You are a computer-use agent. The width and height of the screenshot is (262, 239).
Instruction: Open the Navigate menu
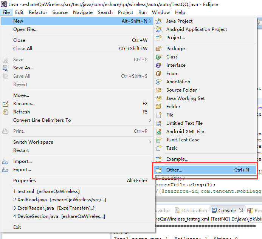coord(83,12)
